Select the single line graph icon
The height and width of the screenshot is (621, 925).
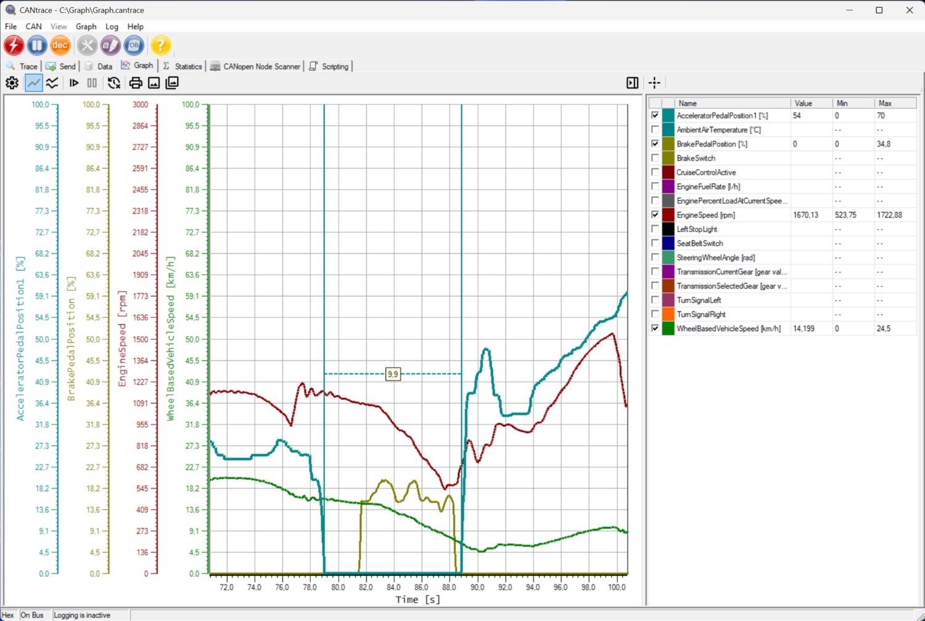(33, 83)
